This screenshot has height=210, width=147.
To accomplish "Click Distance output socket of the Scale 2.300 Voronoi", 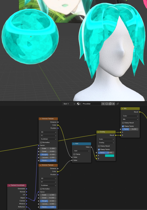I will pyautogui.click(x=58, y=122).
